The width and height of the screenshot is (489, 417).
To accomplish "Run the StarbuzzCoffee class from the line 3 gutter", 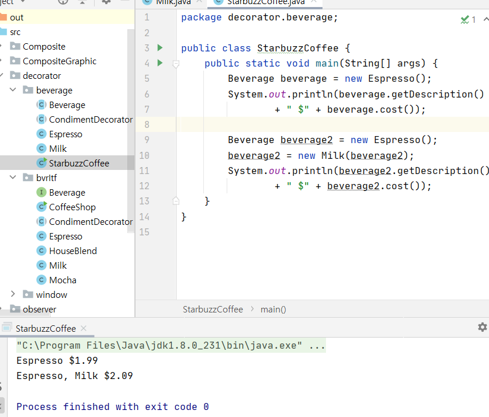I will click(x=160, y=48).
